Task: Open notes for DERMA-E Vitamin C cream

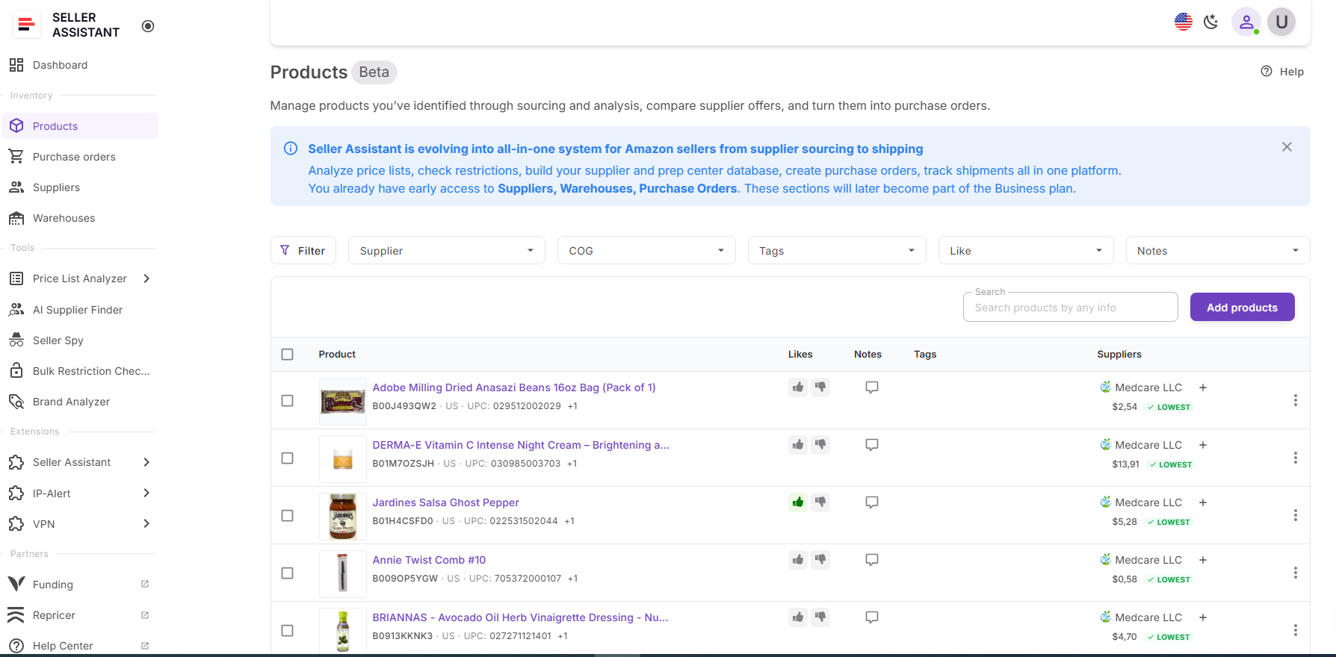Action: 871,445
